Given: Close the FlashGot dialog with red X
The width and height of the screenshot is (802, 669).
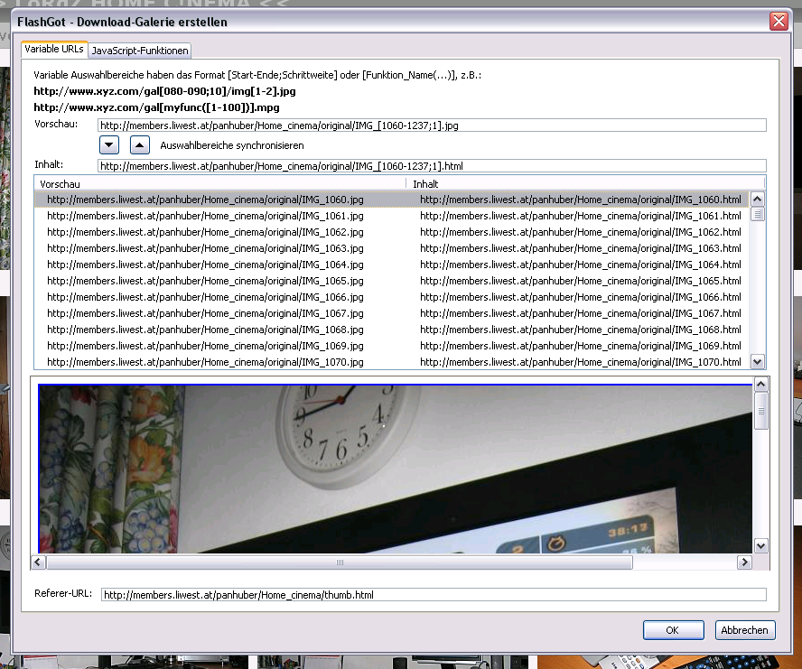Looking at the screenshot, I should click(779, 22).
